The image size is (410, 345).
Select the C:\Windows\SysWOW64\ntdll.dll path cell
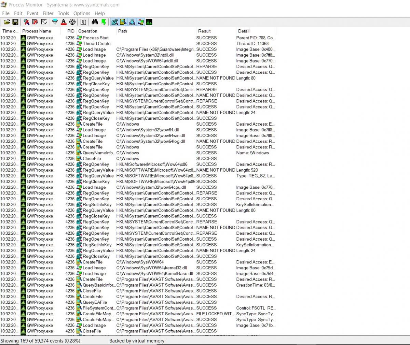tap(147, 61)
